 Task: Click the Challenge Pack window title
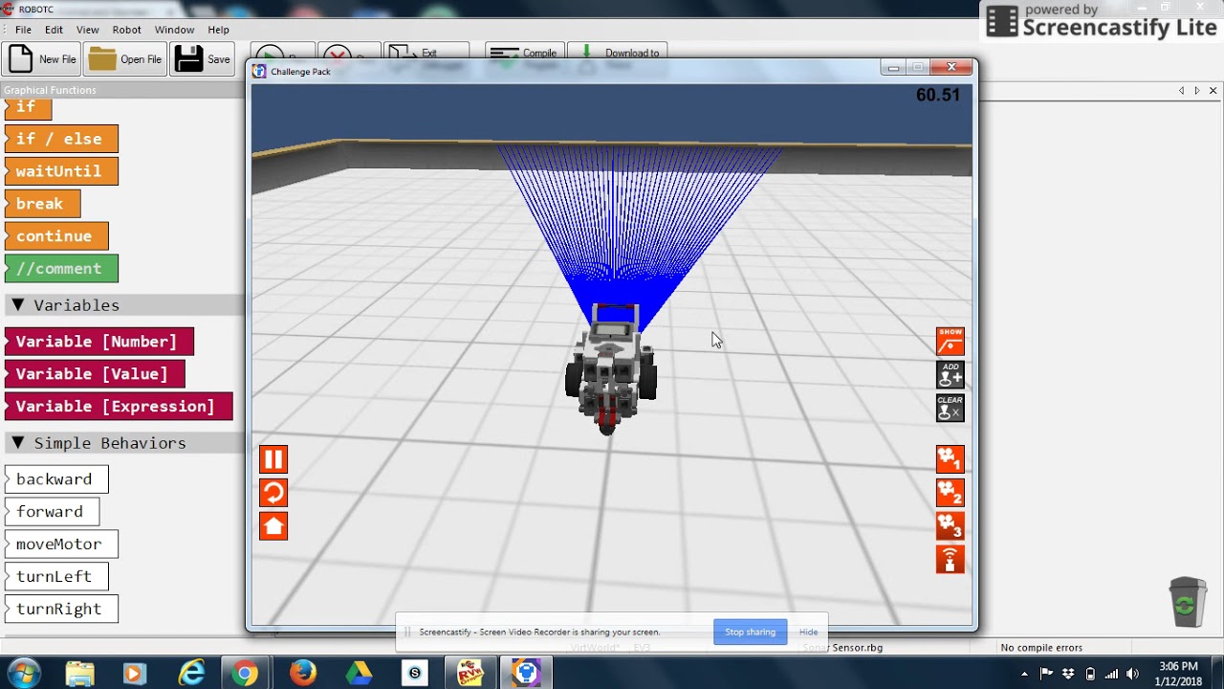click(300, 72)
